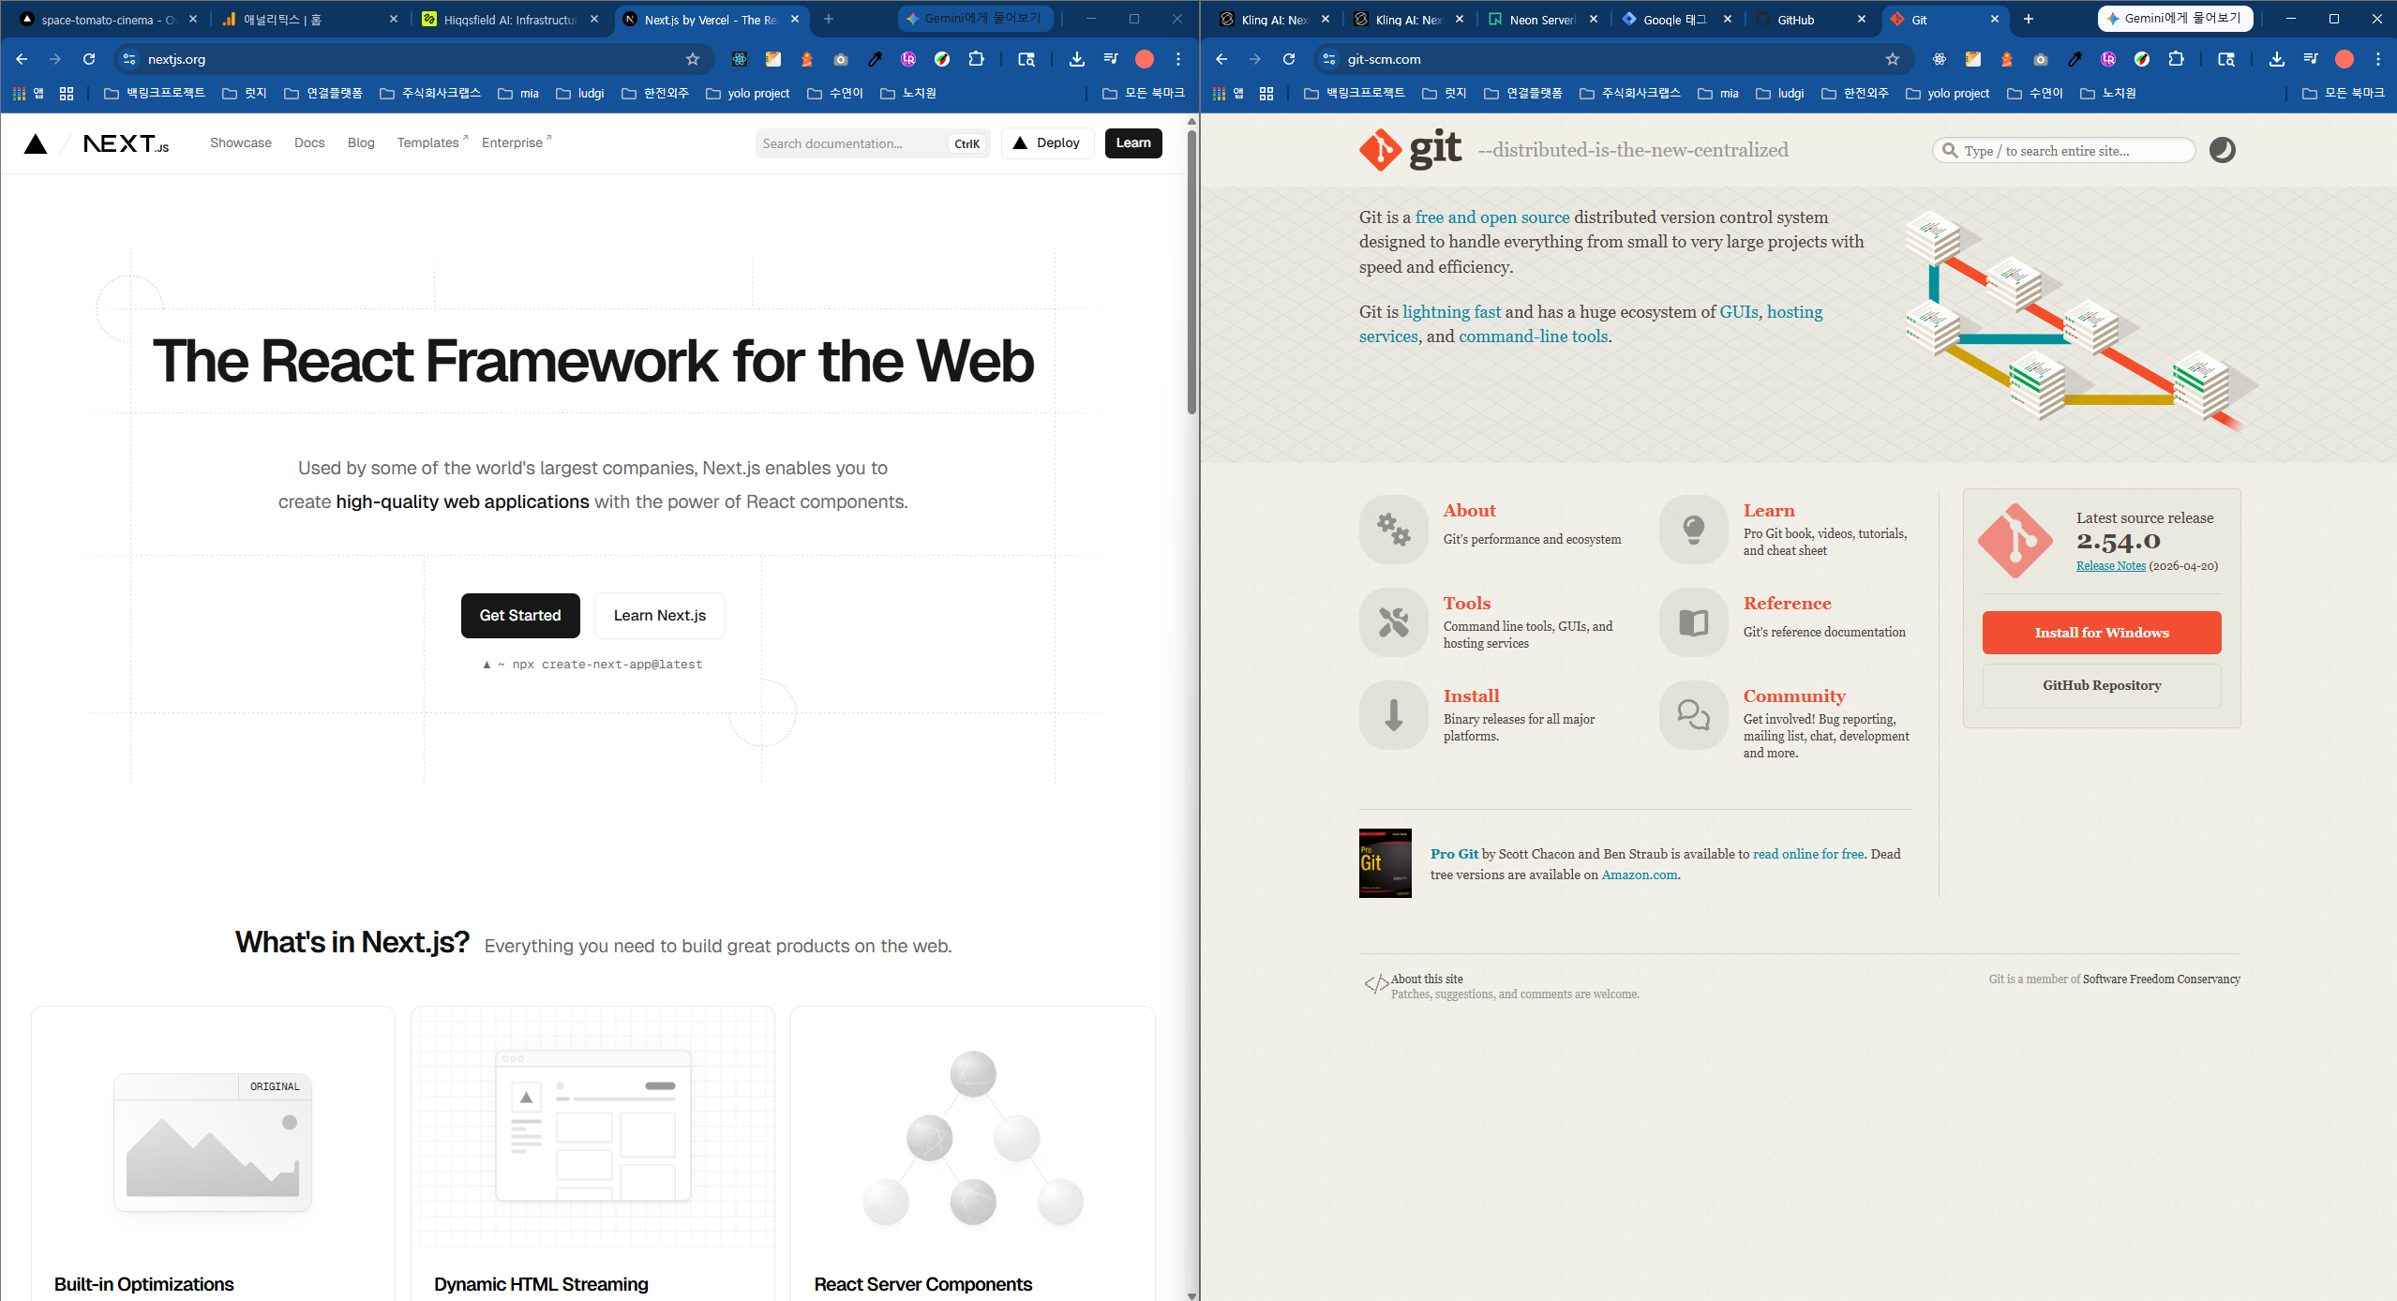The image size is (2397, 1301).
Task: Switch to the space-tomato-cinema tab
Action: [108, 20]
